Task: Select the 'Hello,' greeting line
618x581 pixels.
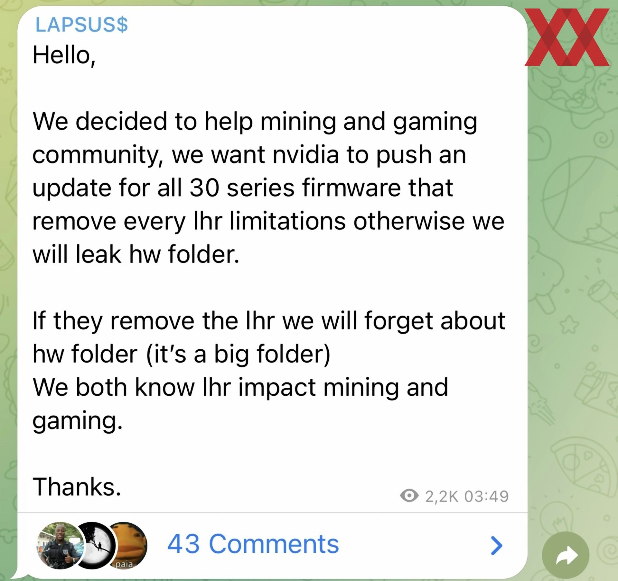Action: pos(64,55)
